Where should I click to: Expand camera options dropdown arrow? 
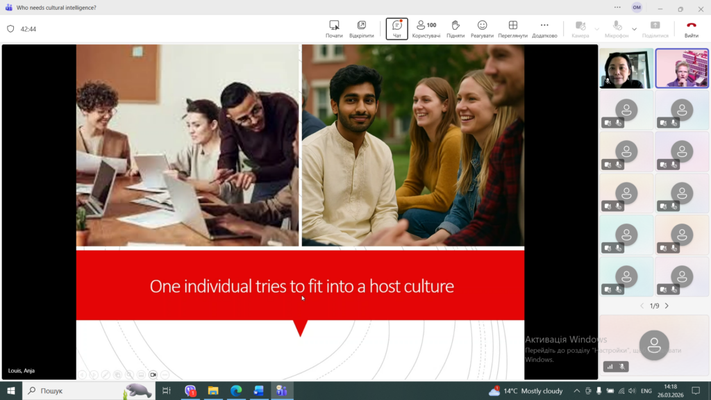coord(597,29)
